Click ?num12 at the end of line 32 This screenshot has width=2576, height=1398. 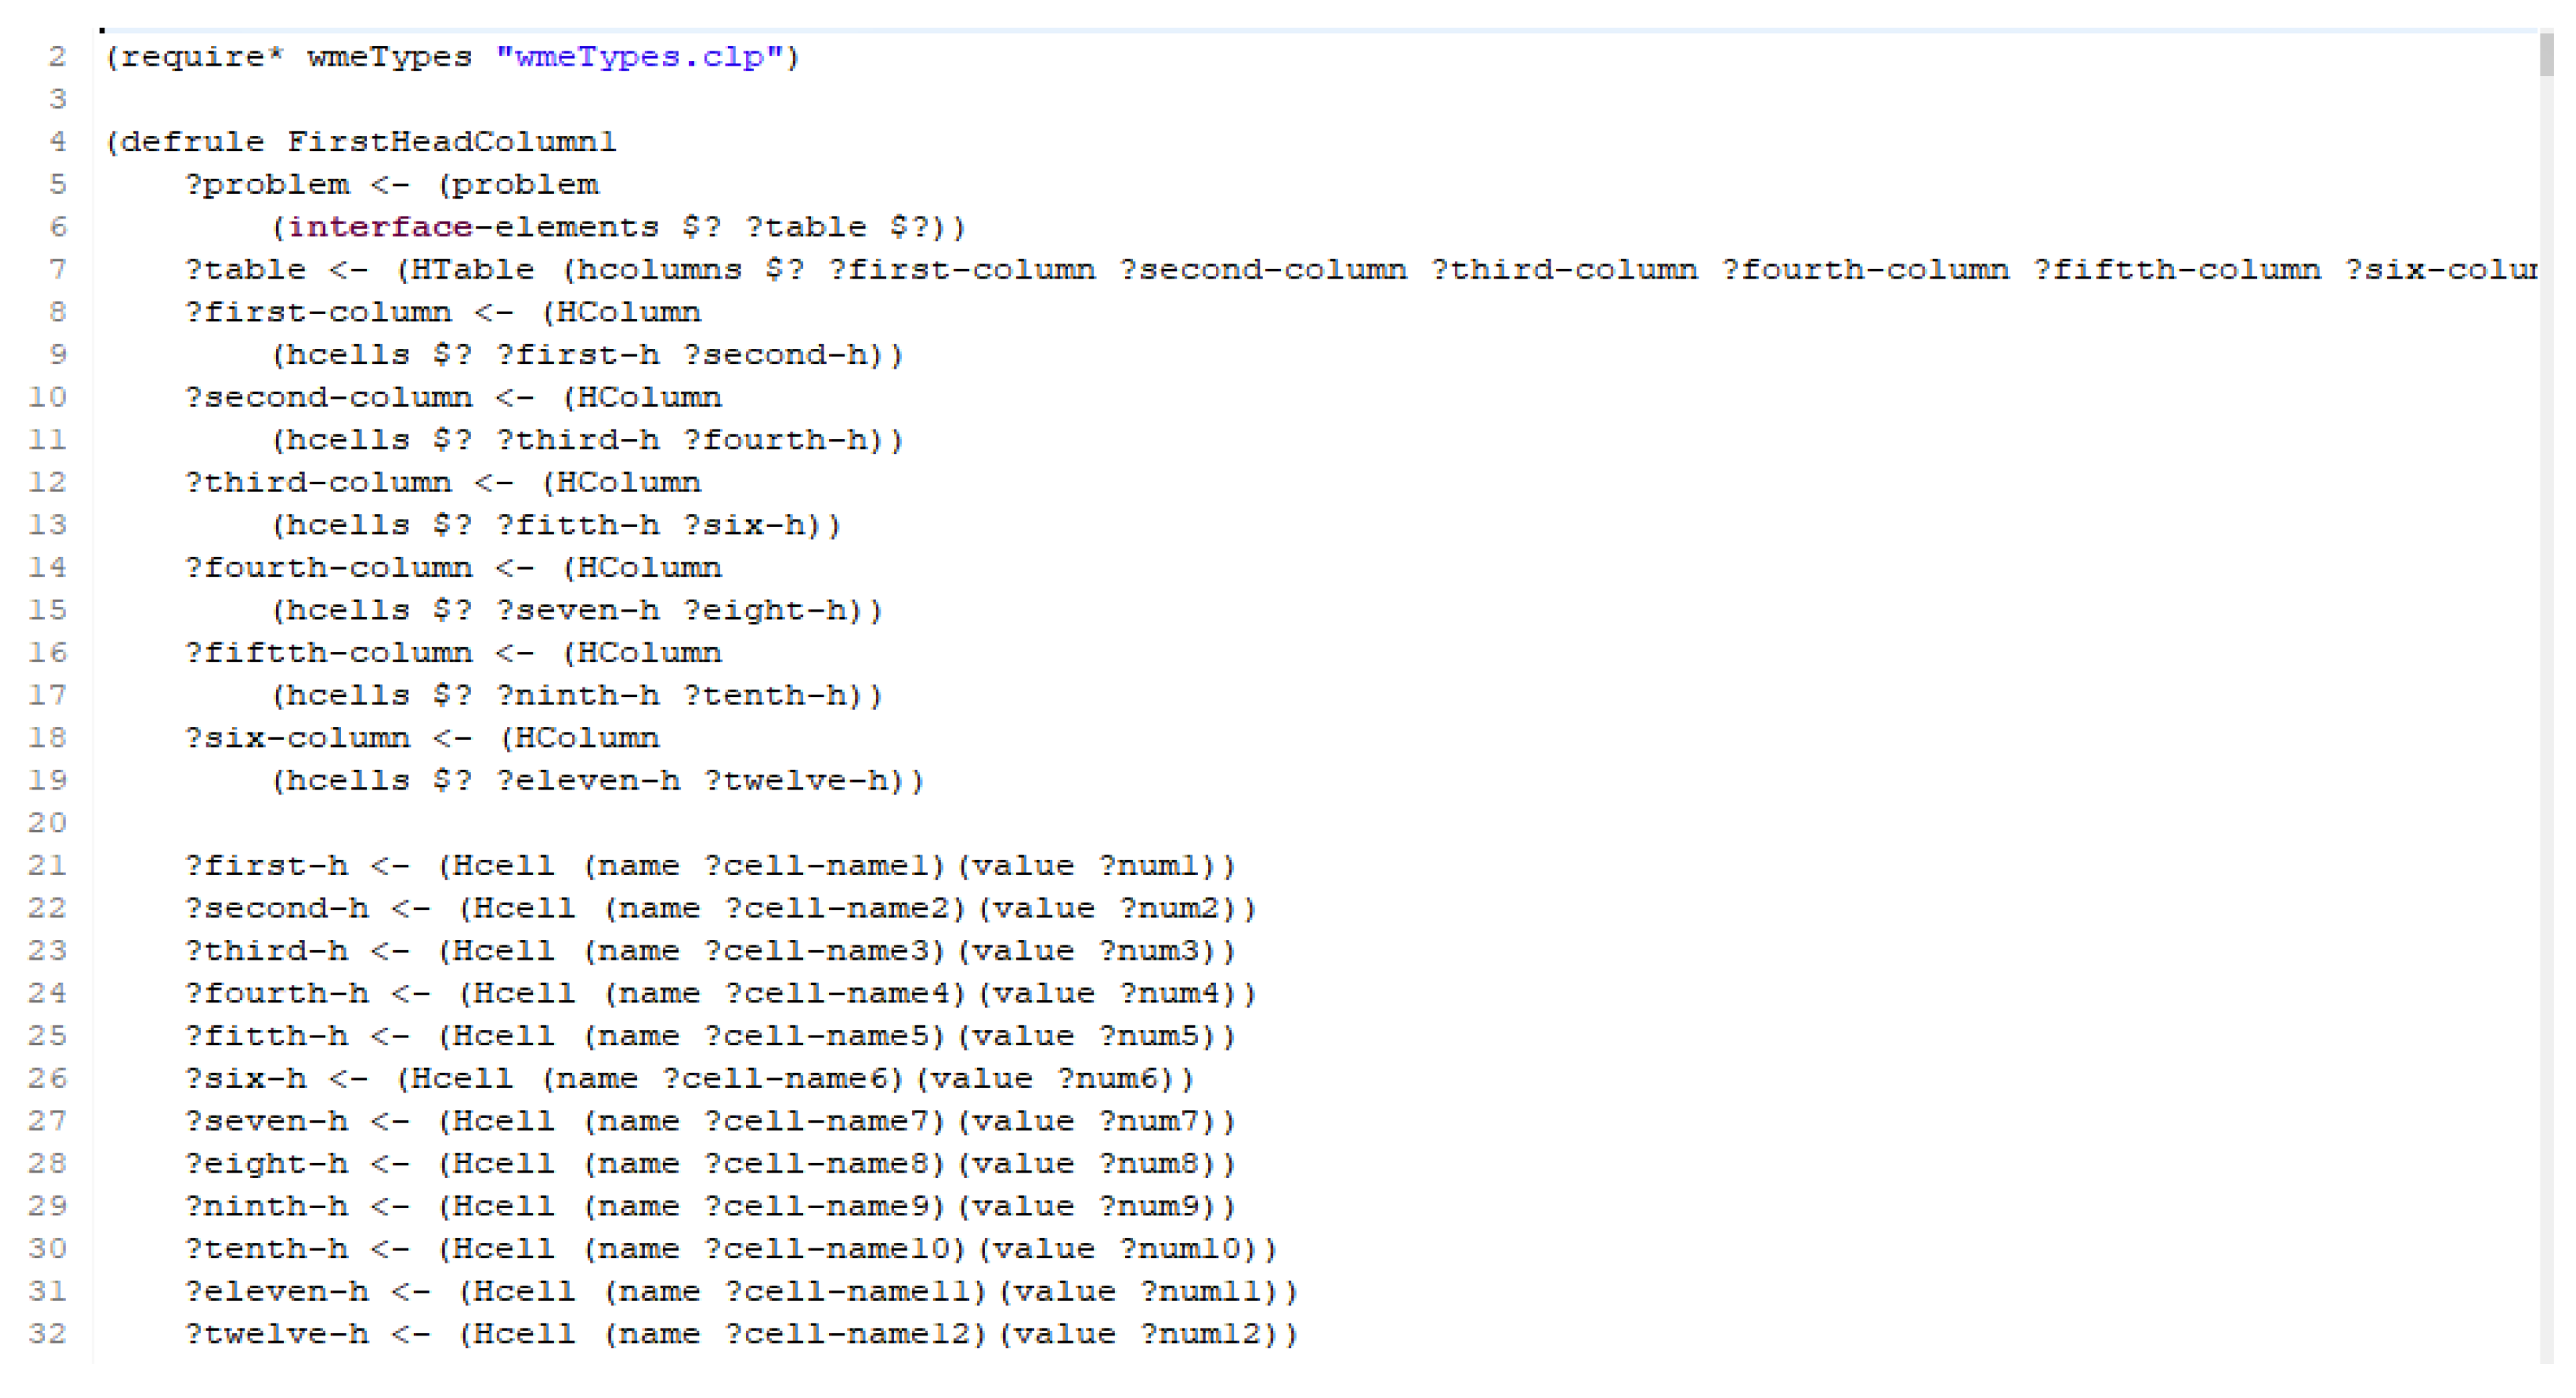pos(1202,1334)
